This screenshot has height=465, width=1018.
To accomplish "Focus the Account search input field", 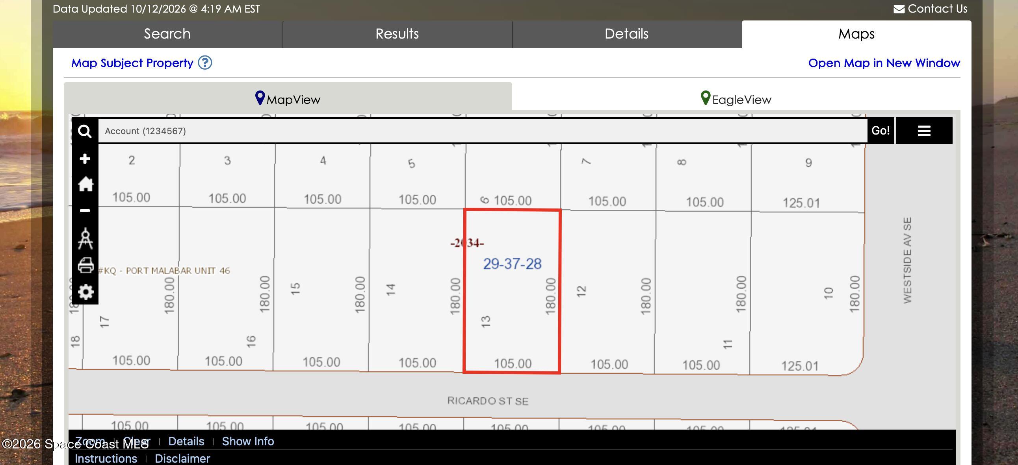I will tap(483, 131).
